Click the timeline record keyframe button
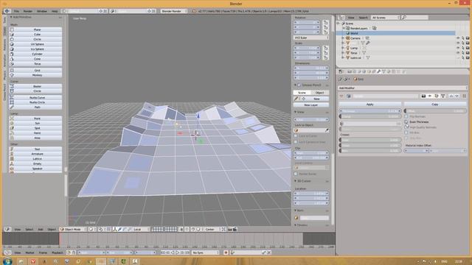 point(226,252)
